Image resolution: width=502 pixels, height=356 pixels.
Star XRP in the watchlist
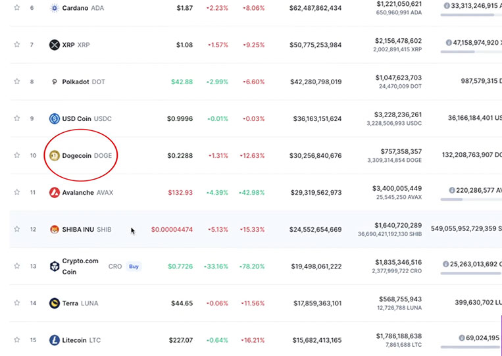(x=17, y=45)
